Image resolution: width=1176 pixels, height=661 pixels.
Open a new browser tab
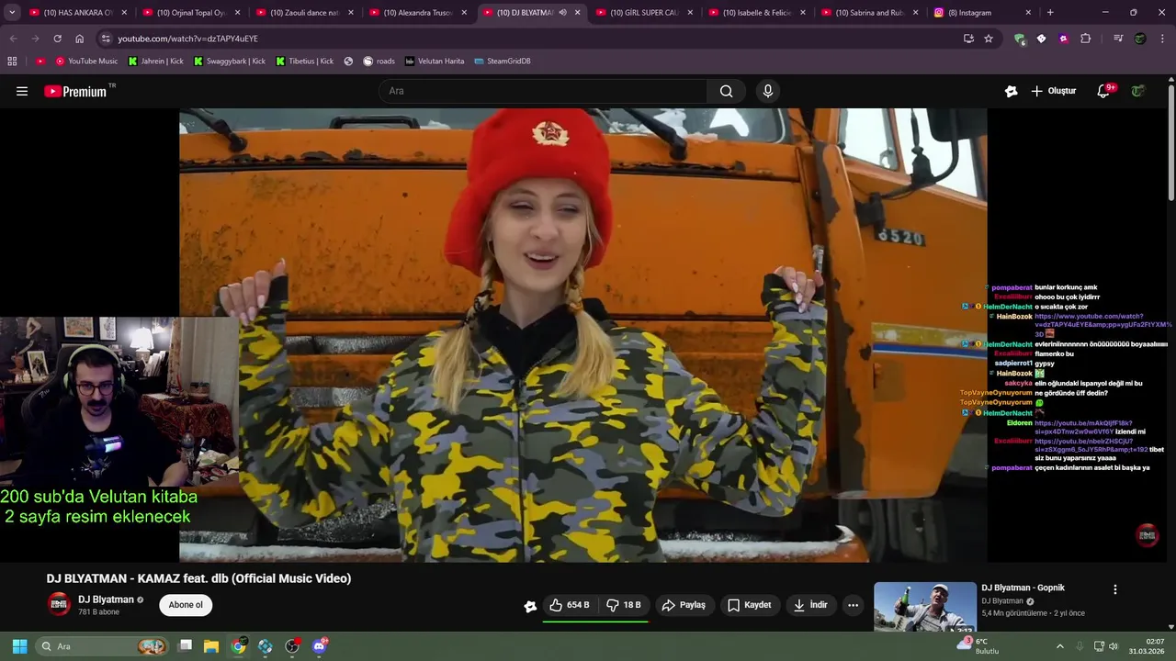click(1050, 13)
